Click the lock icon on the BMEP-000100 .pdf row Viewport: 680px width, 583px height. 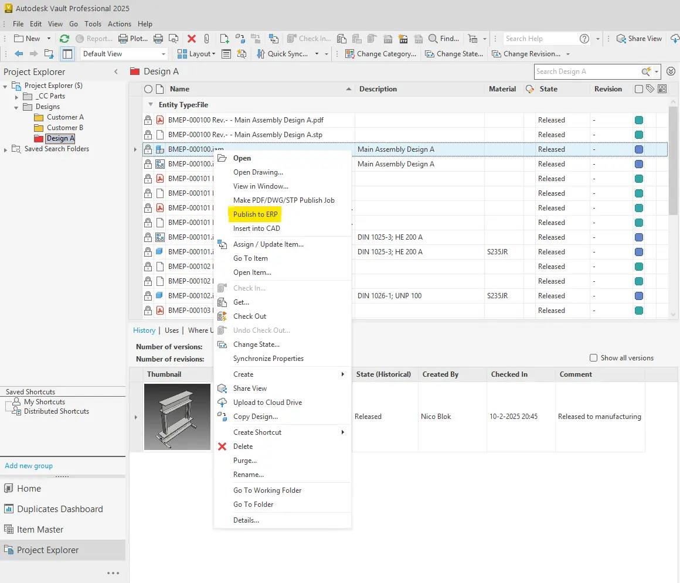[148, 120]
